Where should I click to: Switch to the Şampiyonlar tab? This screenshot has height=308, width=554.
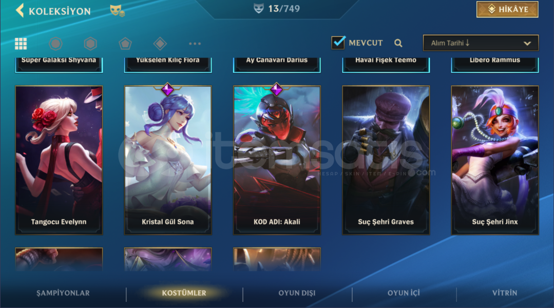(63, 293)
